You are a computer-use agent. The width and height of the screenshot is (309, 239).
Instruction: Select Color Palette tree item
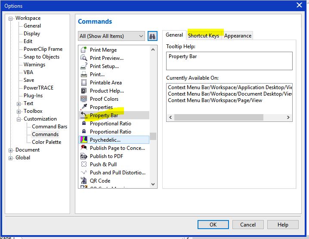click(46, 142)
